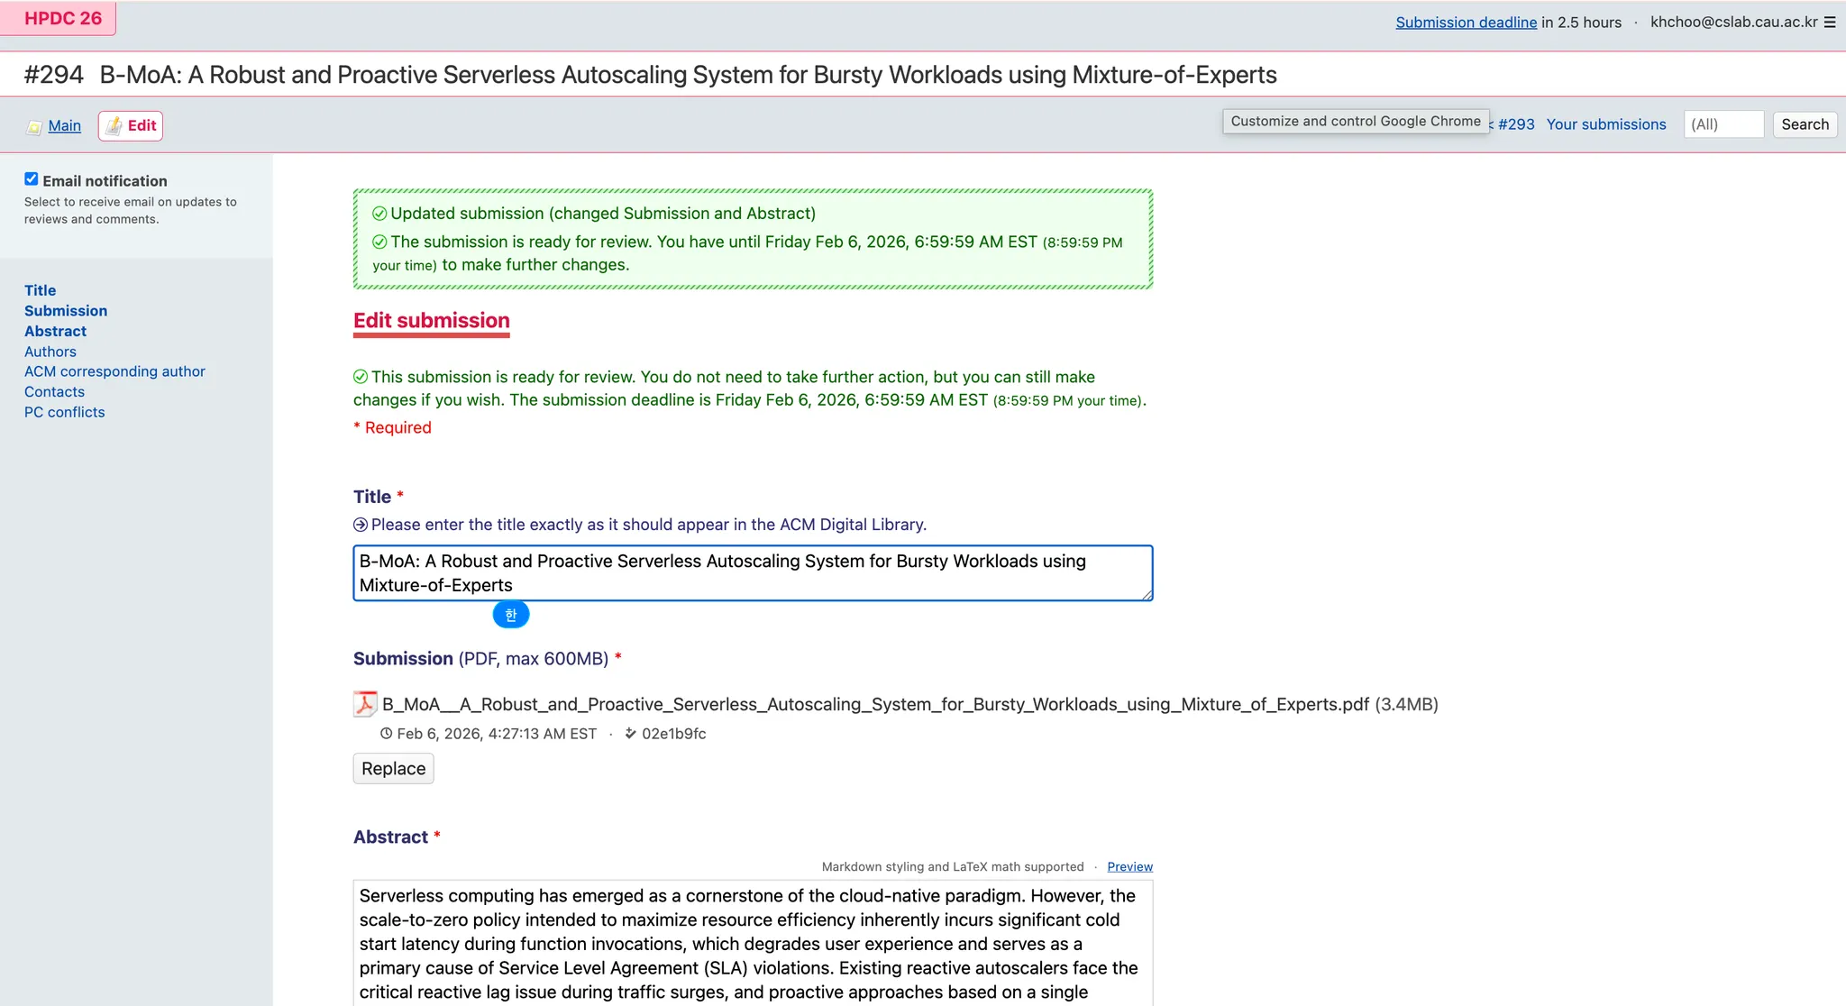Go to previous submission #293
This screenshot has height=1006, width=1846.
pyautogui.click(x=1515, y=124)
